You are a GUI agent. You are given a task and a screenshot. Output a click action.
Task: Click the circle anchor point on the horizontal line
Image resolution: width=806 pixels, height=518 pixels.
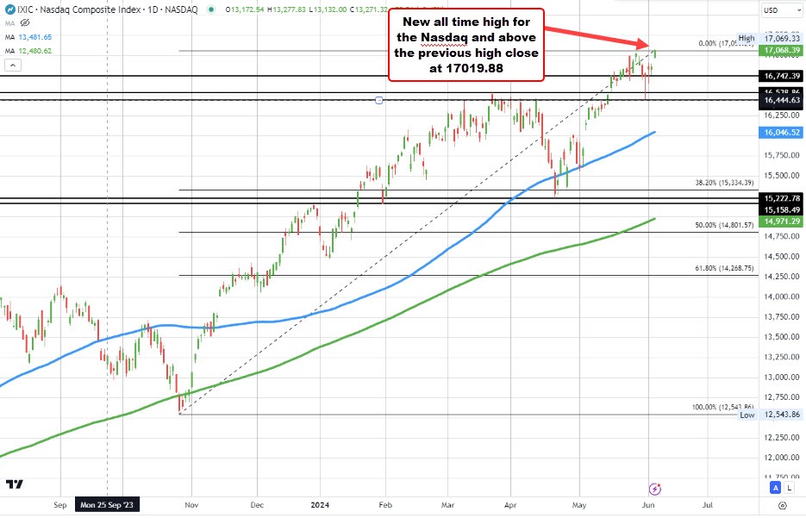click(x=378, y=100)
